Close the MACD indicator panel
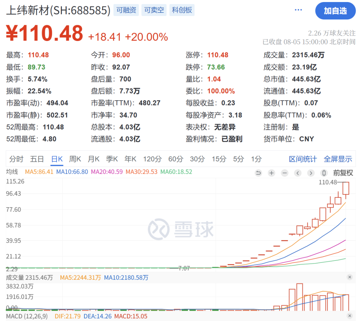 tap(350, 316)
